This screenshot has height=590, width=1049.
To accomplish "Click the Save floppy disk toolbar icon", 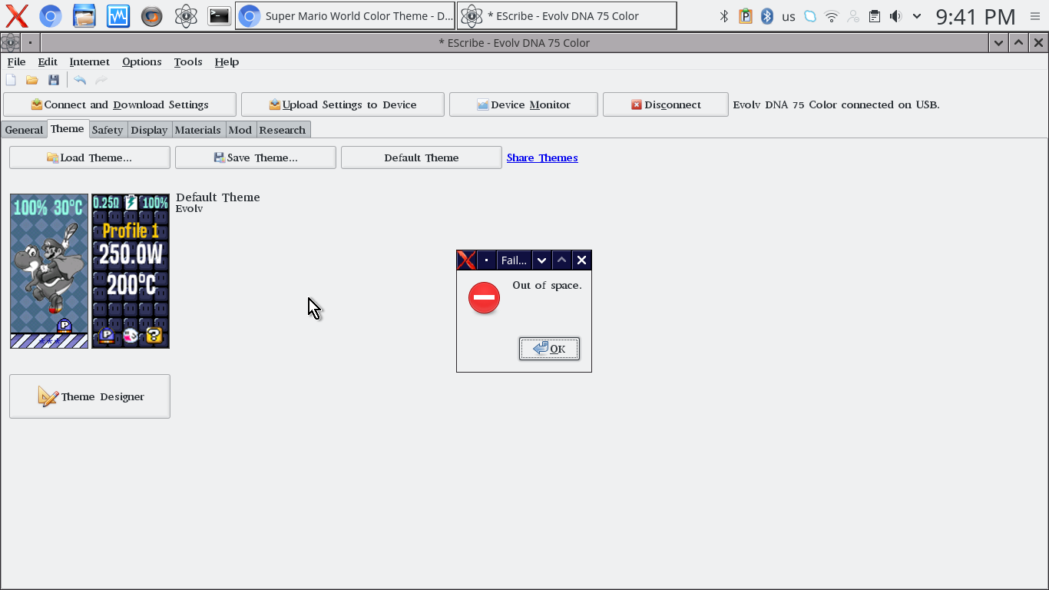I will 54,80.
